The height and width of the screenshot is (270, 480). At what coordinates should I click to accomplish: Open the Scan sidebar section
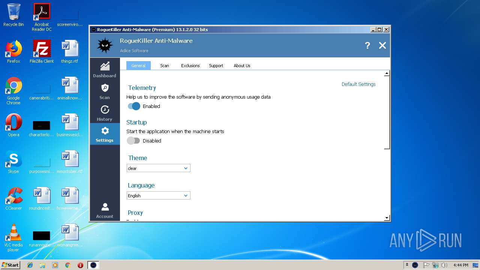(x=105, y=91)
